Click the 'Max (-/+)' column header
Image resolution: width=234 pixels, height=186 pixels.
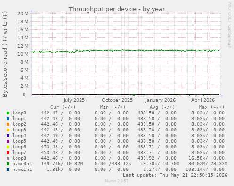212,107
